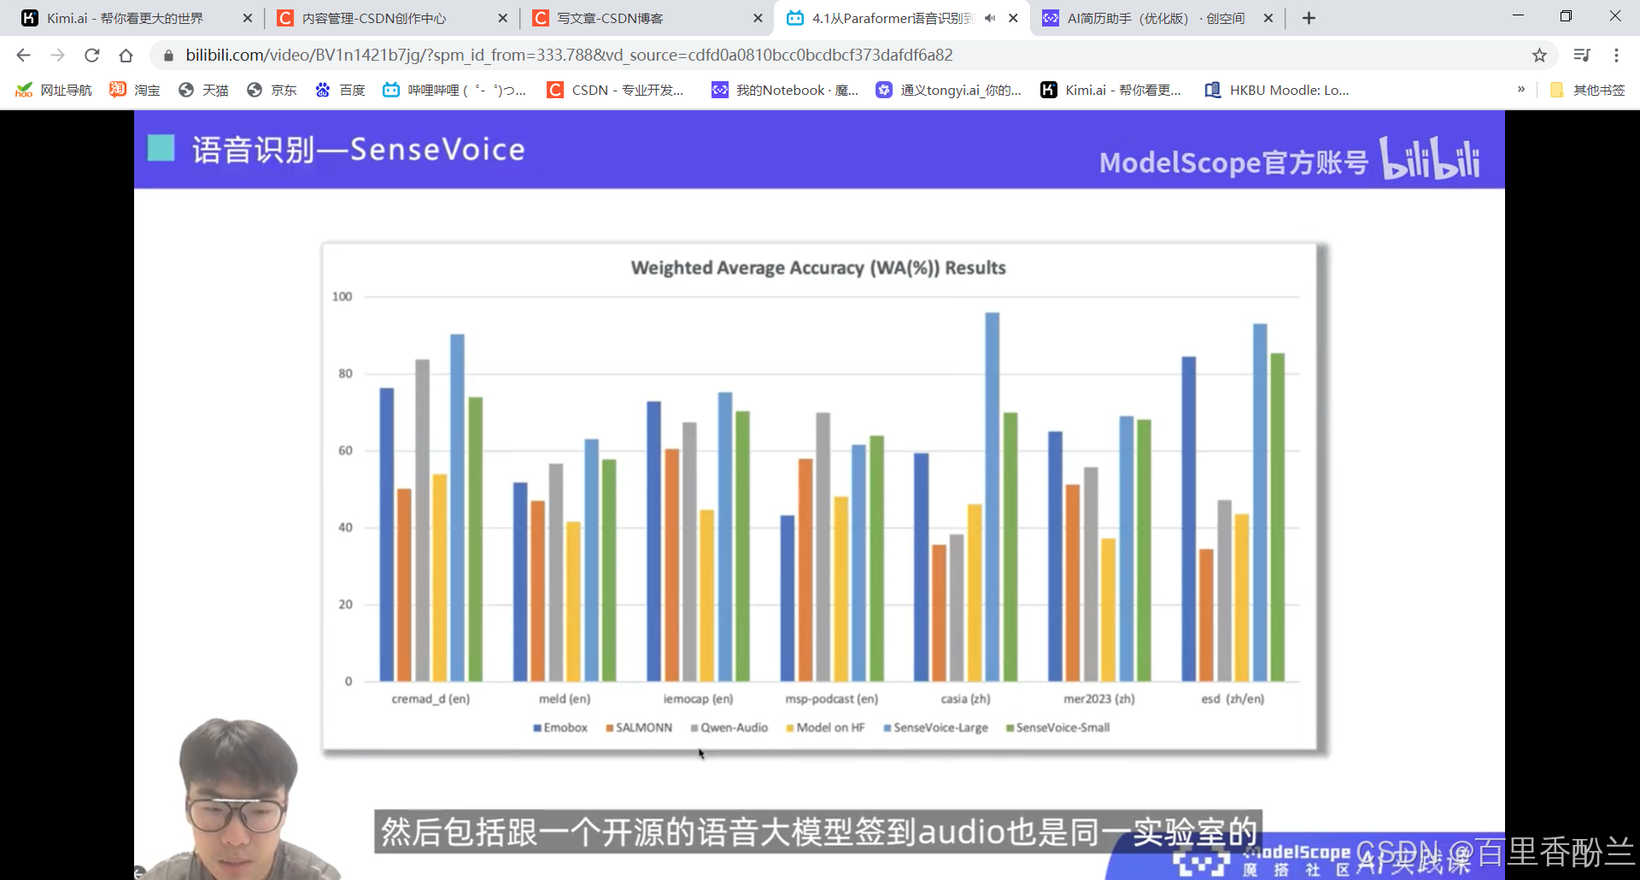1640x880 pixels.
Task: Open the 哔哩哔哩 bookmark
Action: point(454,90)
